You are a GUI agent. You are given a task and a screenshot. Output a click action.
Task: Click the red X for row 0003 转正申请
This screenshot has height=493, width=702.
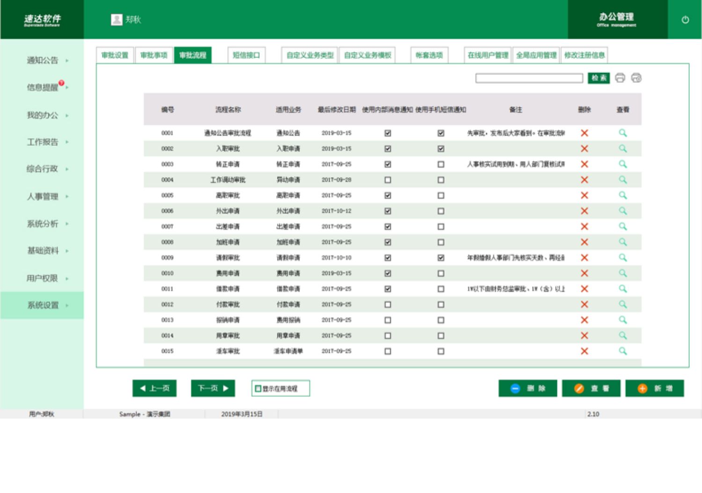pyautogui.click(x=585, y=164)
